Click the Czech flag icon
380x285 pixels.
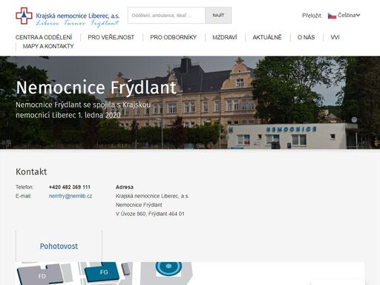332,16
